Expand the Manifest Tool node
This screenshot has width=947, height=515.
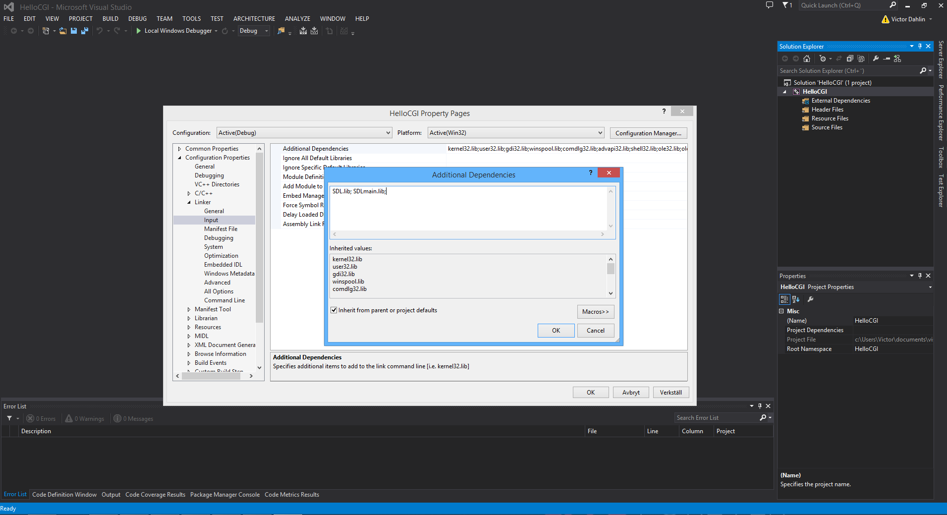[x=189, y=309]
